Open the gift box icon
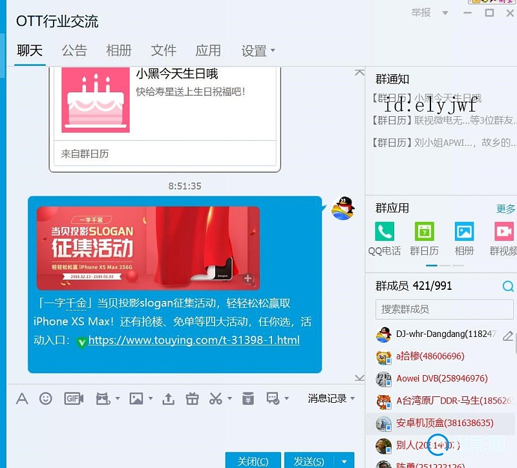Viewport: 517px width, 468px height. 192,398
